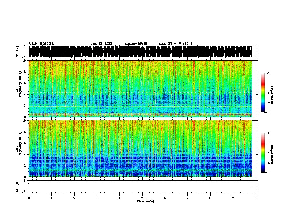The width and height of the screenshot is (288, 222).
Task: Click the time axis tick label "9"
Action: [233, 198]
